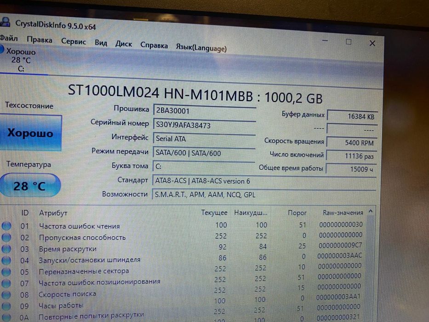Screen dimensions: 429x322
Task: Click status icon for attribute 04
Action: tap(6, 260)
